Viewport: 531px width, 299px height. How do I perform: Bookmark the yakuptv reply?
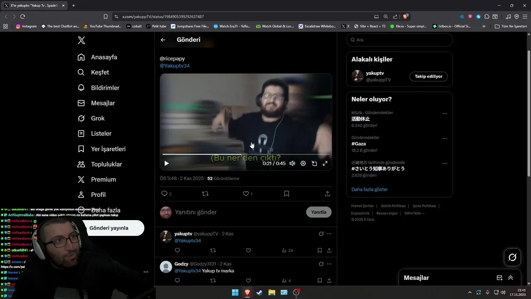(x=319, y=250)
